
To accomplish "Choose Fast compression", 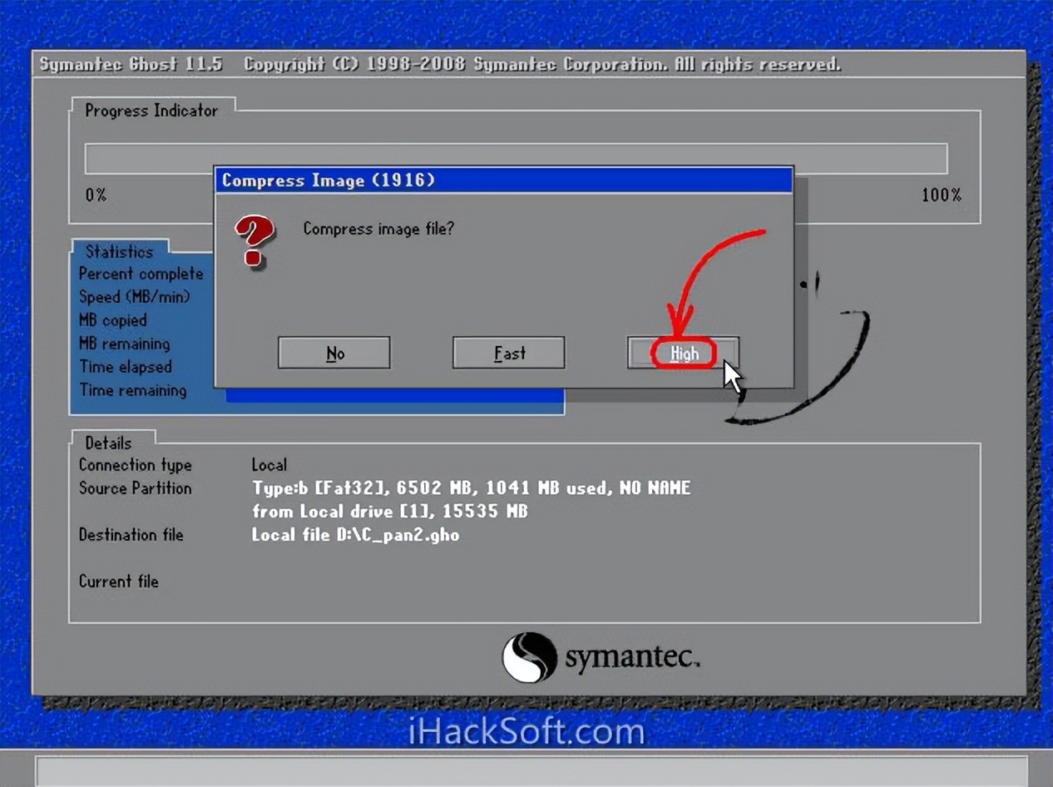I will coord(508,353).
